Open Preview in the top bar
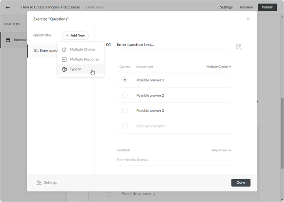The height and width of the screenshot is (202, 284). [x=246, y=7]
